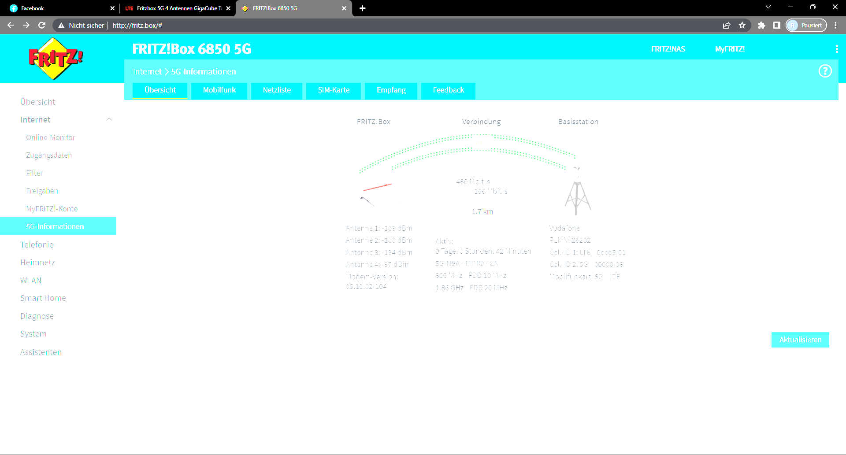The height and width of the screenshot is (455, 846).
Task: Click the FRITZ! logo
Action: tap(56, 59)
